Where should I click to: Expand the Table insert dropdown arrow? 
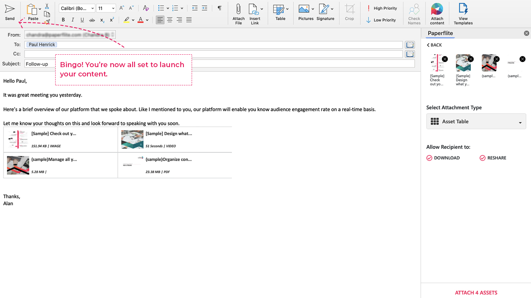(287, 9)
